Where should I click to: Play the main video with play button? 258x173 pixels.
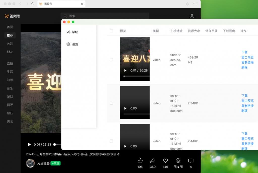[x=29, y=145]
